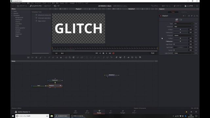Toggle keyframe for X Offset

(x=196, y=29)
